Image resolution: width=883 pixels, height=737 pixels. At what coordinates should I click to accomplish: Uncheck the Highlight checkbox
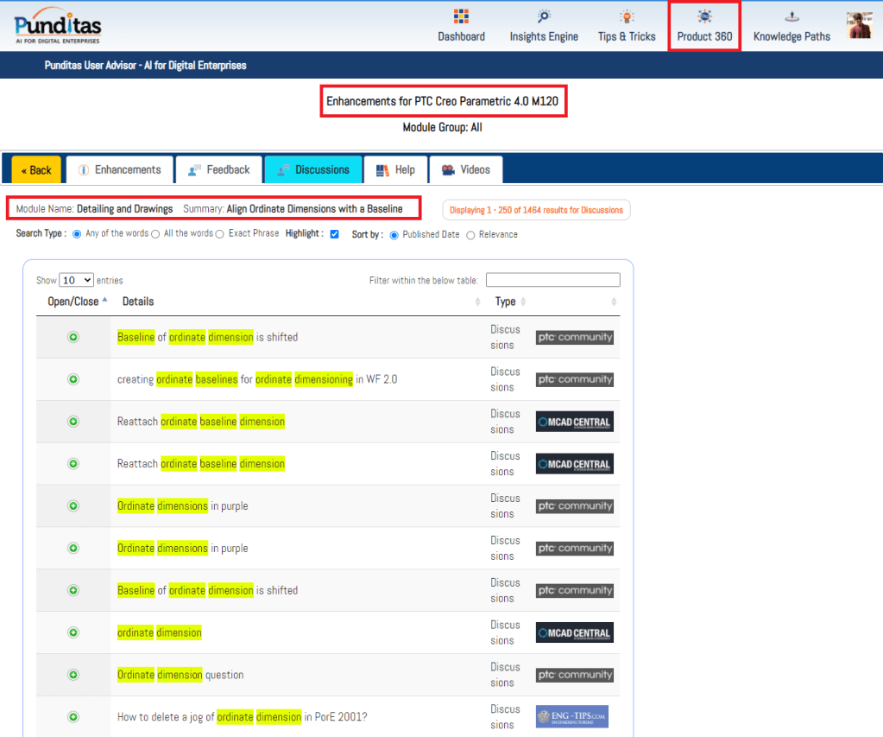tap(334, 234)
